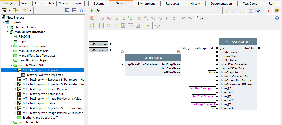Toggle the checkmark button next to grid
Viewport: 282px width, 125px height.
[258, 11]
